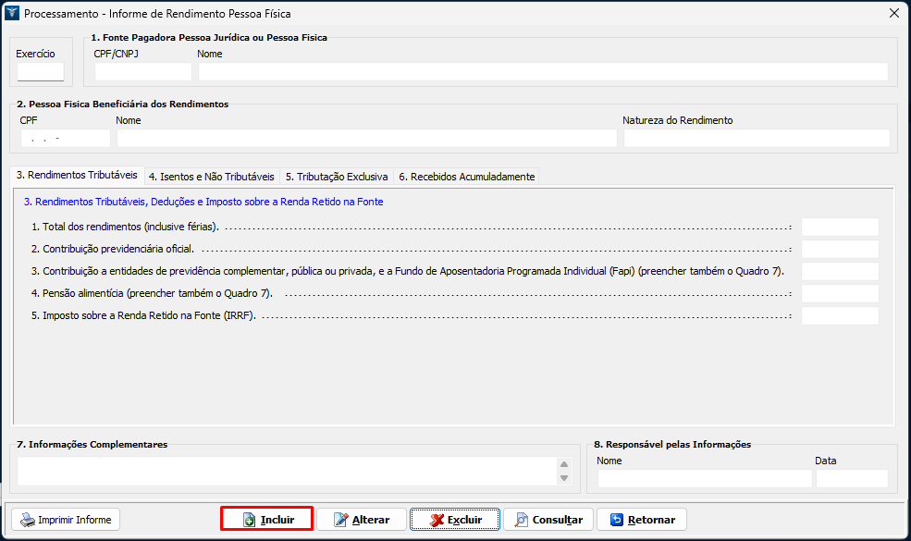This screenshot has height=541, width=911.
Task: Open the Tributação Exclusiva tab
Action: (336, 176)
